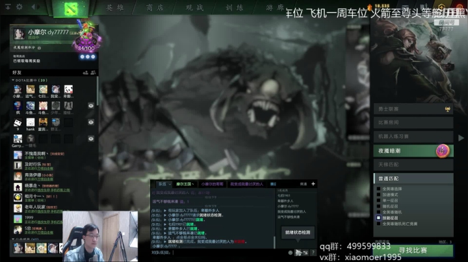Click the chat pop-out window icon
Image resolution: width=468 pixels, height=262 pixels.
[305, 252]
